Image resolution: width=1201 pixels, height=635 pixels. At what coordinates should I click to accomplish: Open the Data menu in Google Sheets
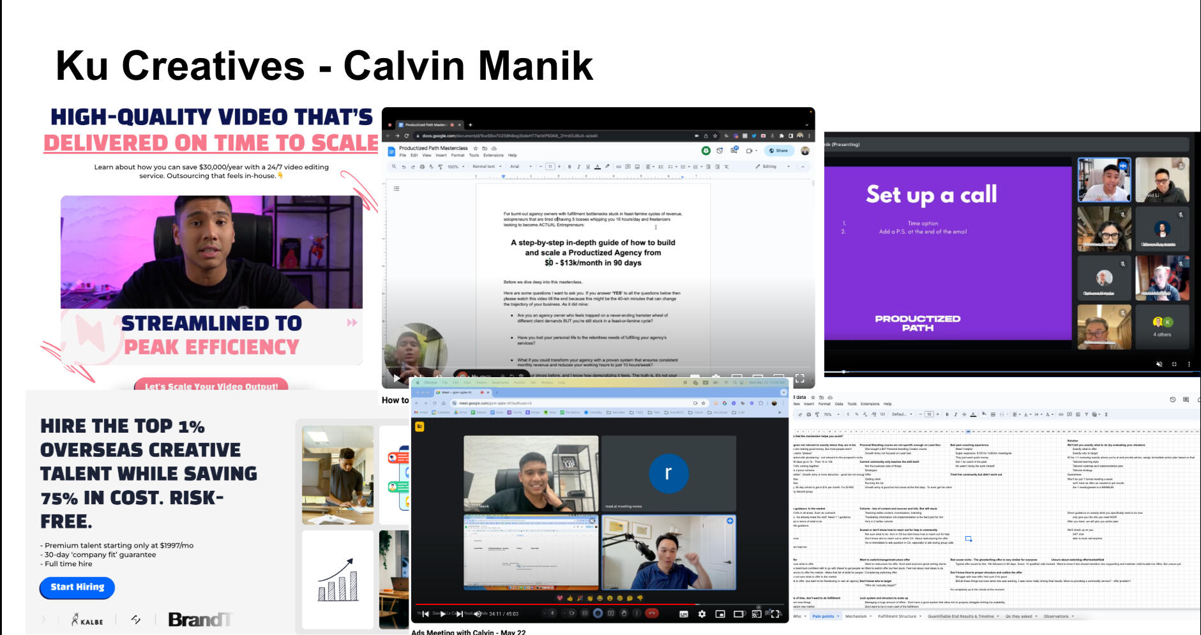[x=839, y=404]
